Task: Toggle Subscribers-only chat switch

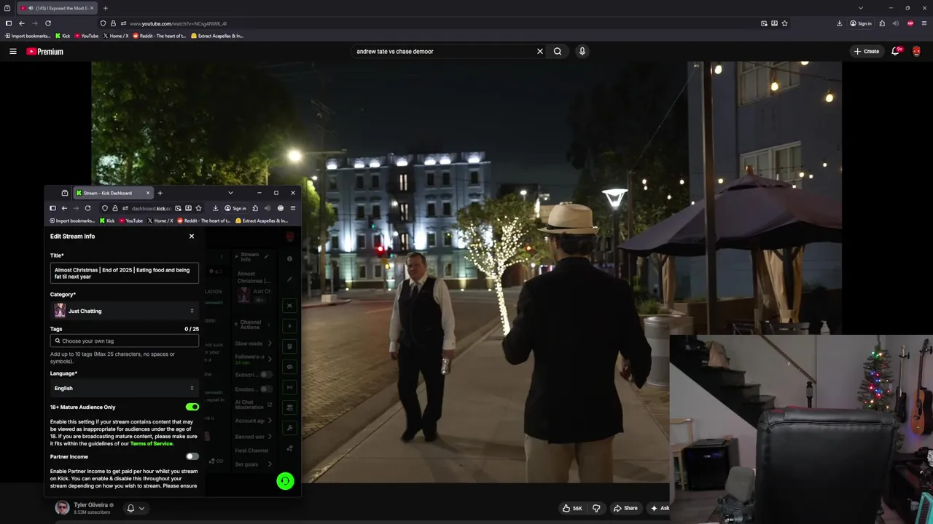Action: pos(266,375)
